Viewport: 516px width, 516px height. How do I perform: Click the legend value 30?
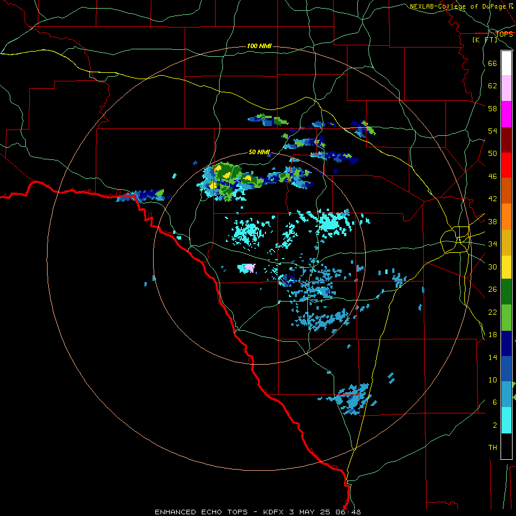[492, 267]
